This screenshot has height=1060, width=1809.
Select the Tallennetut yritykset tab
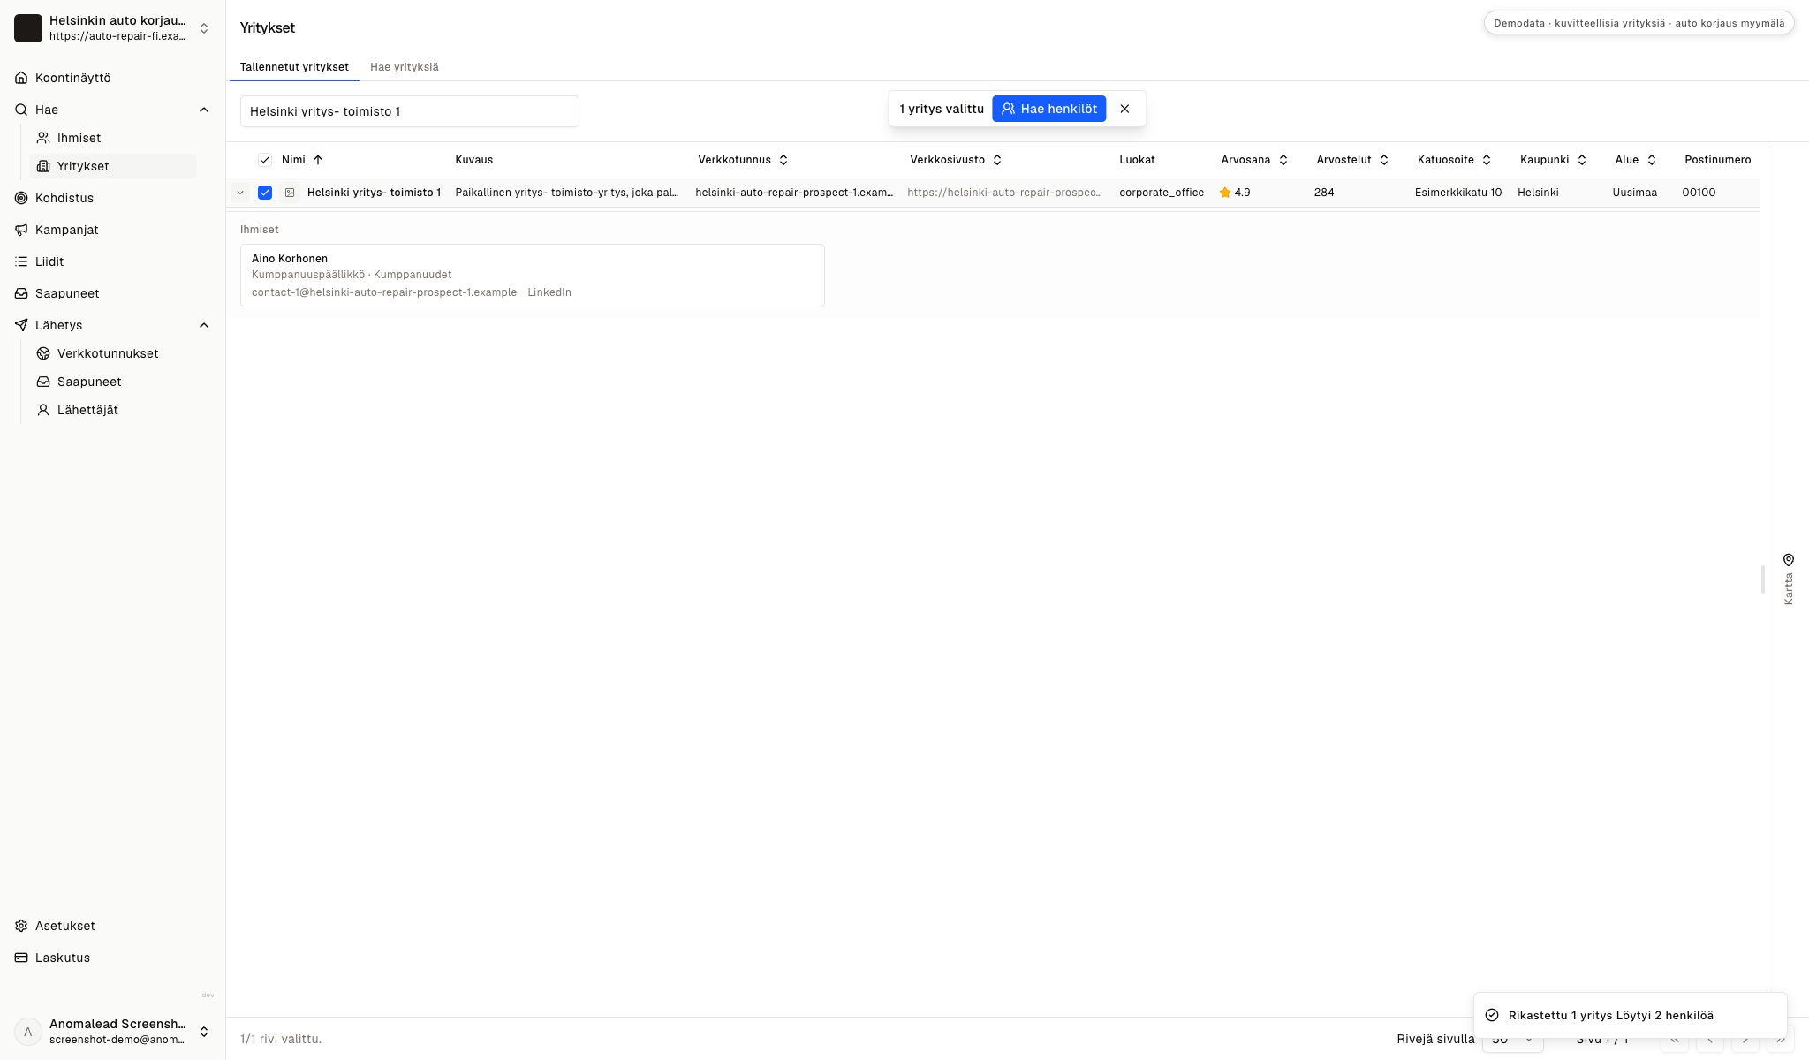pos(294,67)
